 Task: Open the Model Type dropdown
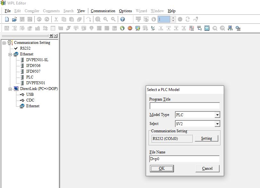[x=217, y=115]
